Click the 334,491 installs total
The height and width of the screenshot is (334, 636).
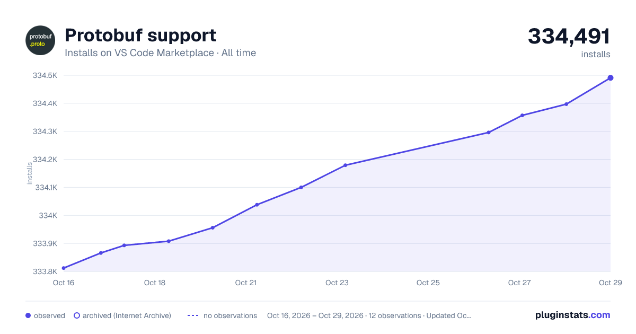569,37
